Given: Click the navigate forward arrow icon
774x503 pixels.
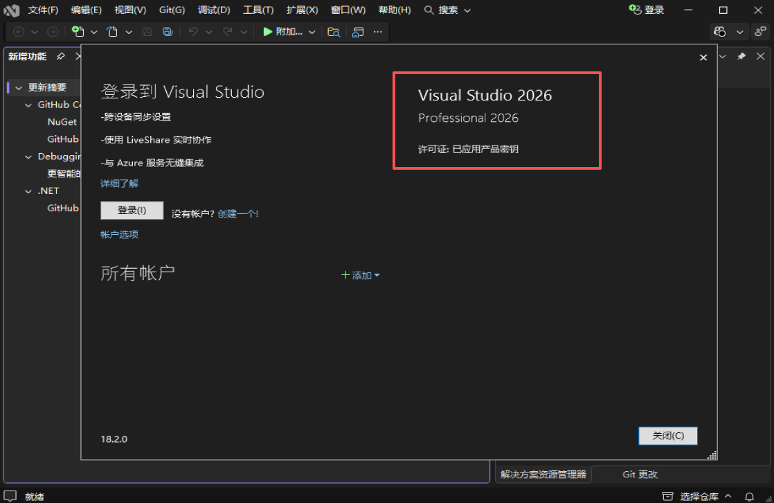Looking at the screenshot, I should pos(53,32).
